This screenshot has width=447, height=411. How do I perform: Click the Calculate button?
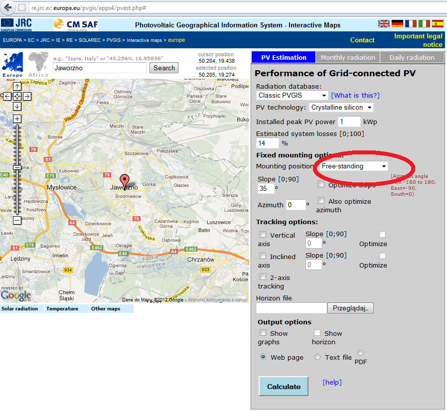click(x=284, y=386)
